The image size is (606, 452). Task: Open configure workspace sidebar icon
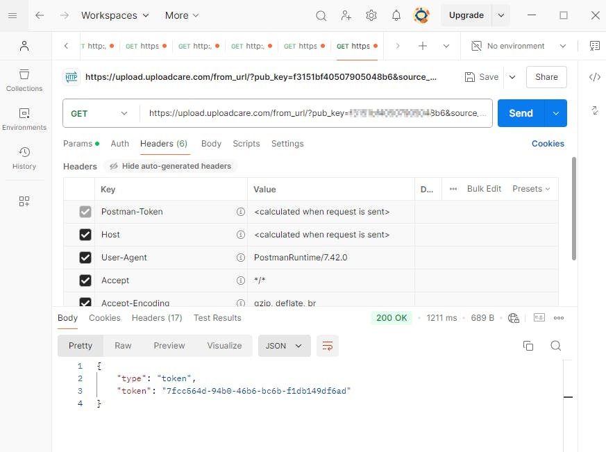tap(24, 201)
